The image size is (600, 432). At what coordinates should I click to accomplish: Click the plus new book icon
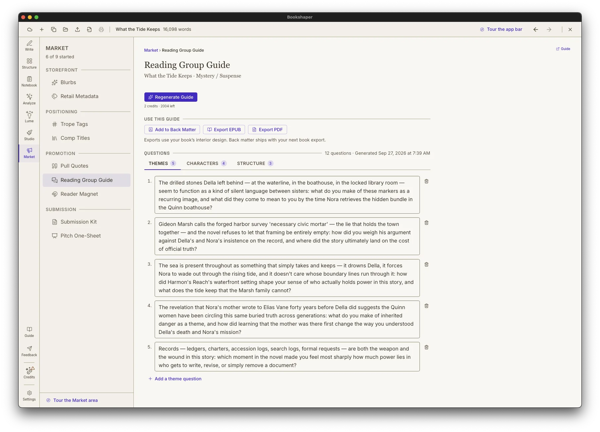(x=42, y=29)
